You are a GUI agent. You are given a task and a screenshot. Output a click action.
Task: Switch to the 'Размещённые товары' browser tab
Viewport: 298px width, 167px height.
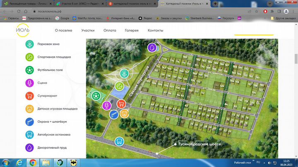(24, 3)
